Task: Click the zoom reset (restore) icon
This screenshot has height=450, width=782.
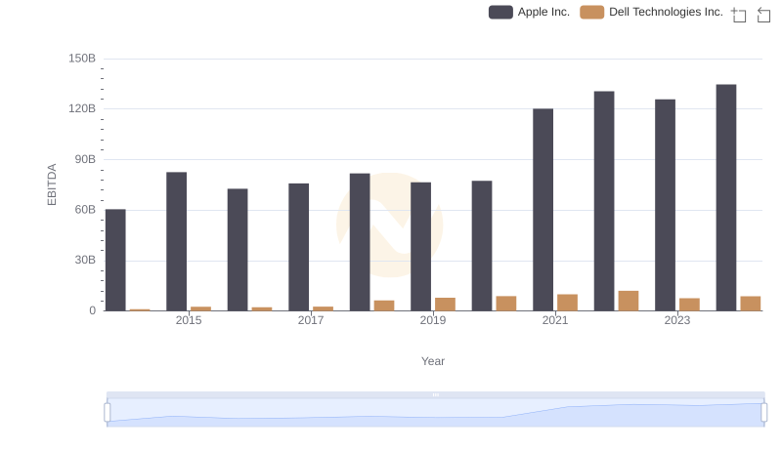Action: pyautogui.click(x=763, y=15)
